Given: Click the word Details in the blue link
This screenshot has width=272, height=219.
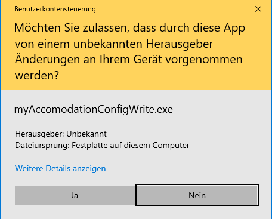Looking at the screenshot, I should [x=58, y=168].
